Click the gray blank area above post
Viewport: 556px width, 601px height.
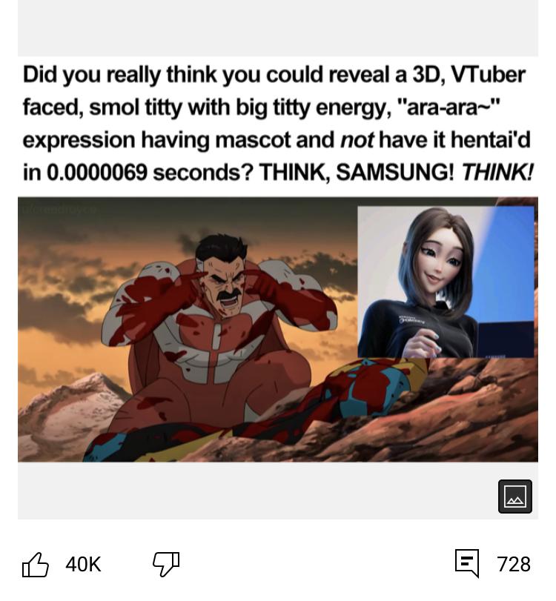click(x=278, y=27)
